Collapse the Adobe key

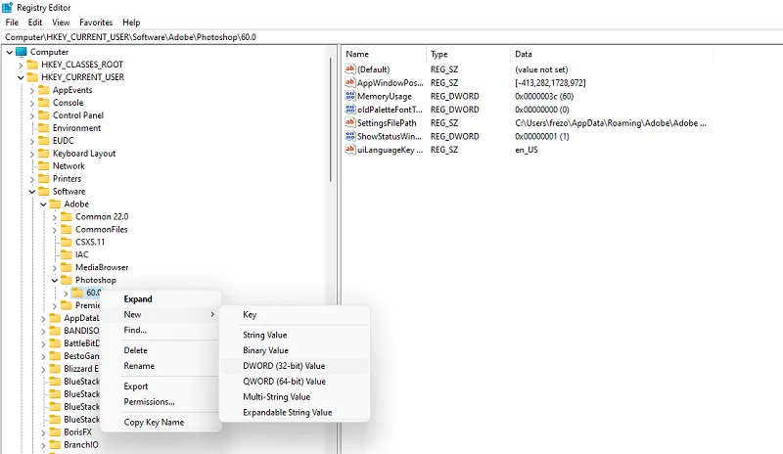pyautogui.click(x=43, y=204)
